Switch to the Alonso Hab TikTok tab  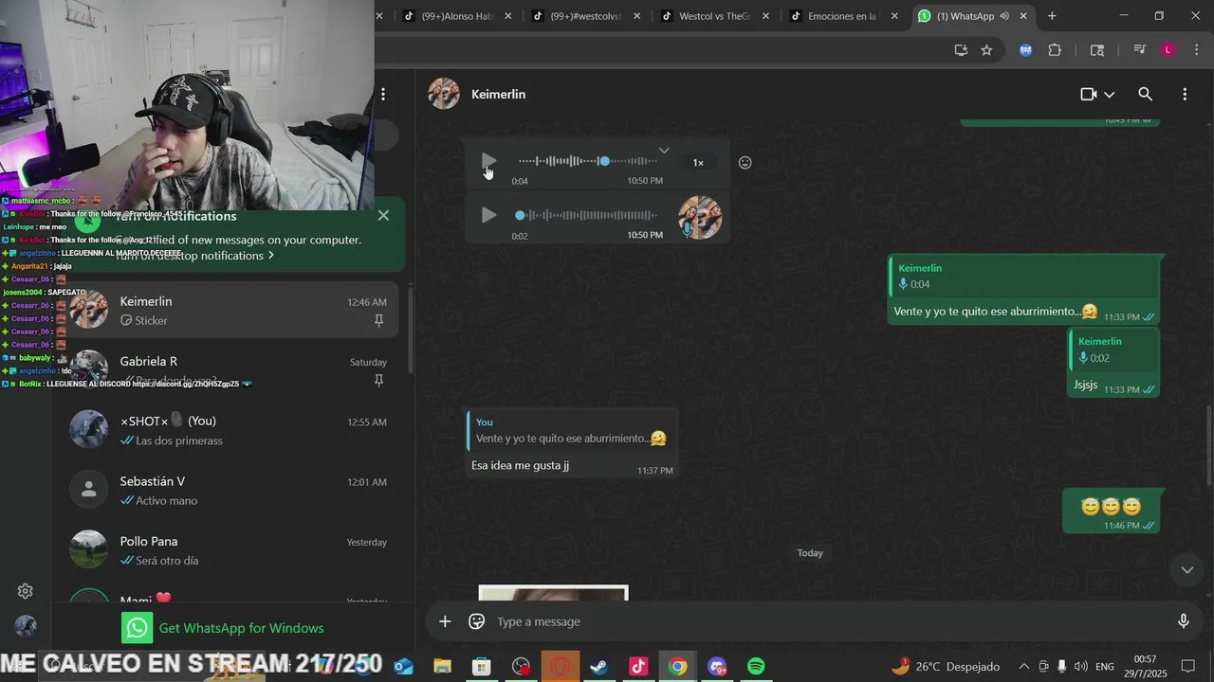coord(458,16)
